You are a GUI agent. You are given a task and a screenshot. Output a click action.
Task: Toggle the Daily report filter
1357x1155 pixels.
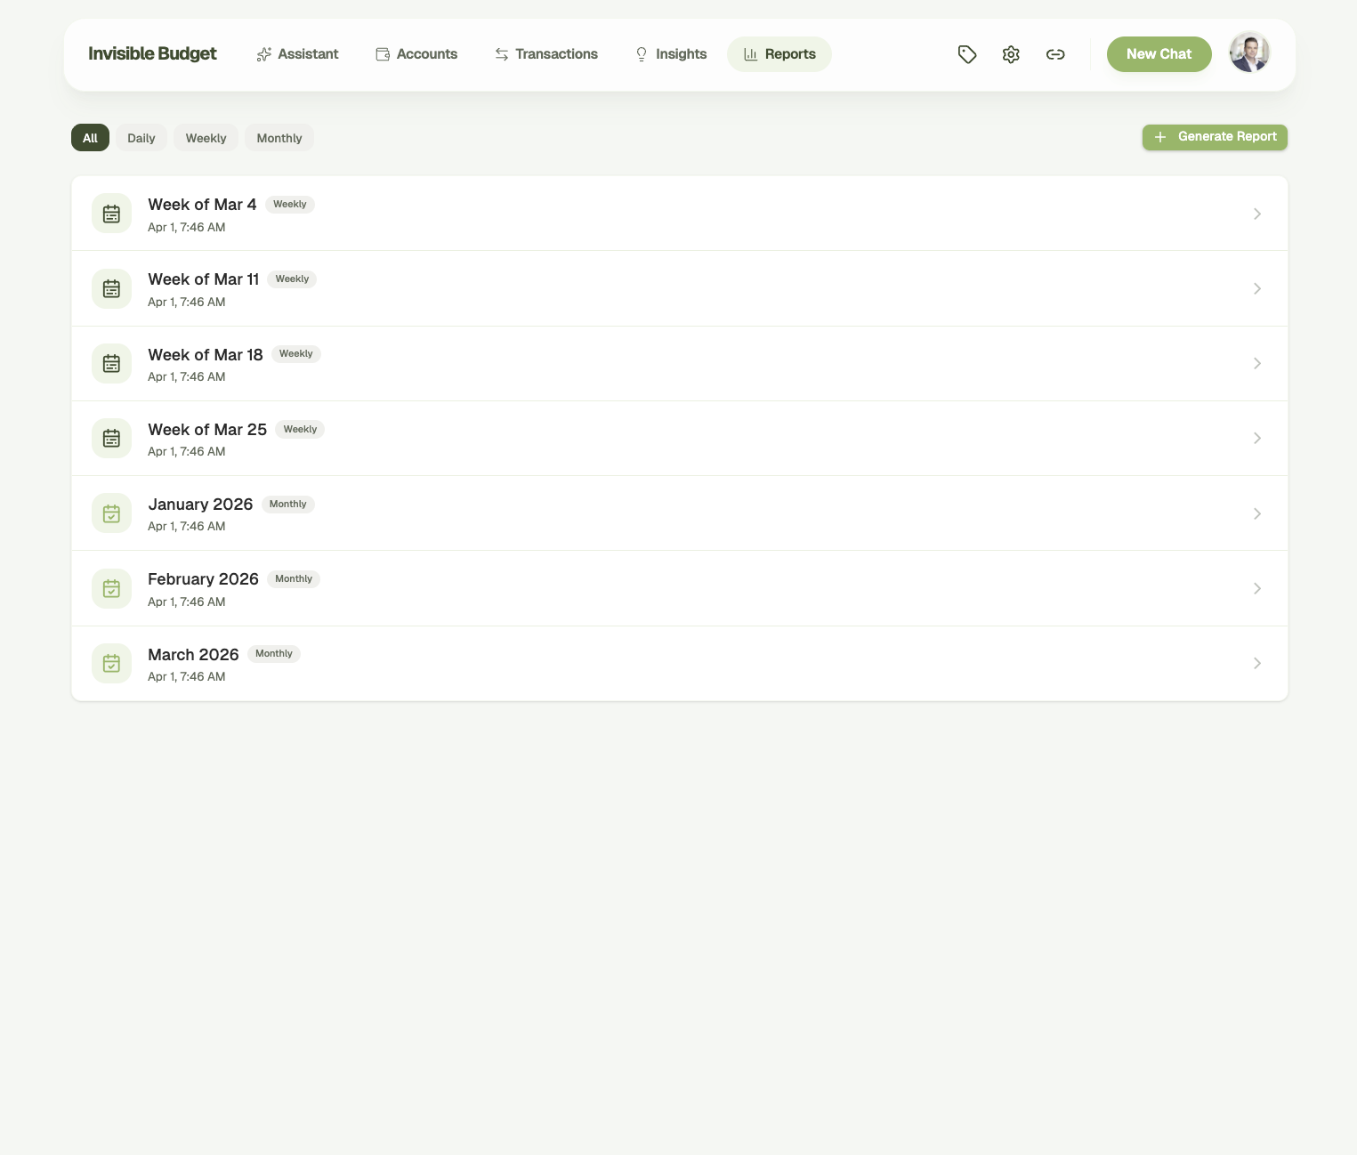[x=141, y=138]
